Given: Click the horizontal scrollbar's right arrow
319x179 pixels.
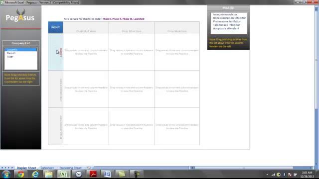Looking at the screenshot, I should tap(311, 168).
